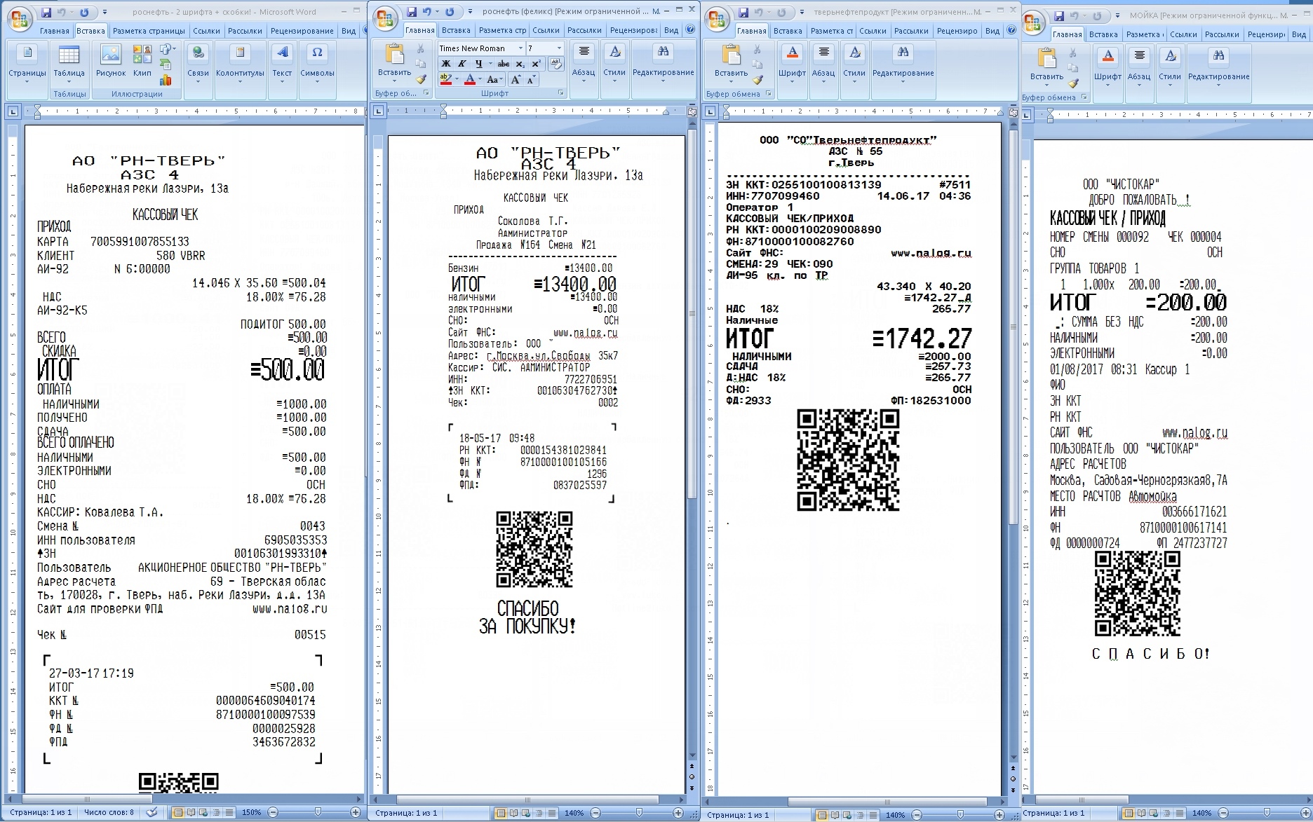1313x822 pixels.
Task: Open Клип art in the first window
Action: [x=142, y=62]
